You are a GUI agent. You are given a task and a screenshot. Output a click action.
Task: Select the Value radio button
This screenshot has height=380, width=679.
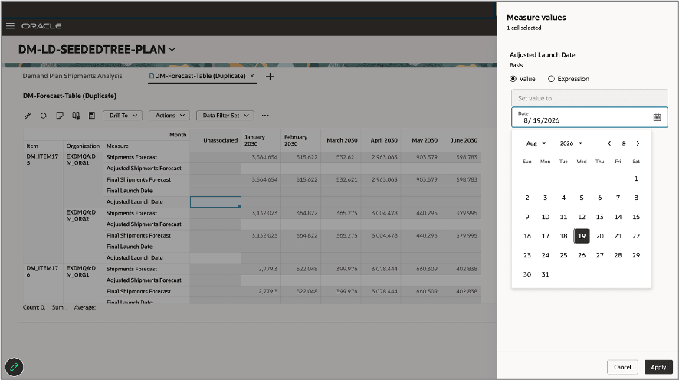[513, 79]
